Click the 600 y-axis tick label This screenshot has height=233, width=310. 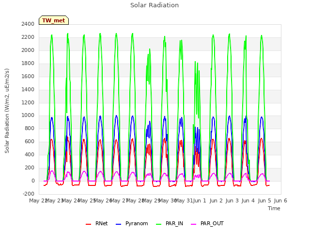(30, 142)
